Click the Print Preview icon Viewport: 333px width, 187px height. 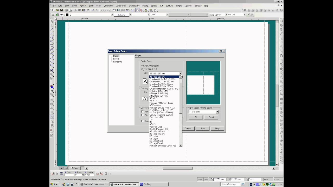[x=70, y=10]
